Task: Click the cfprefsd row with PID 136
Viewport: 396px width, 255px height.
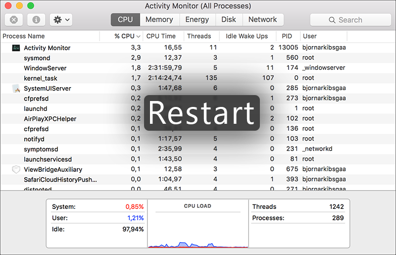Action: point(198,129)
